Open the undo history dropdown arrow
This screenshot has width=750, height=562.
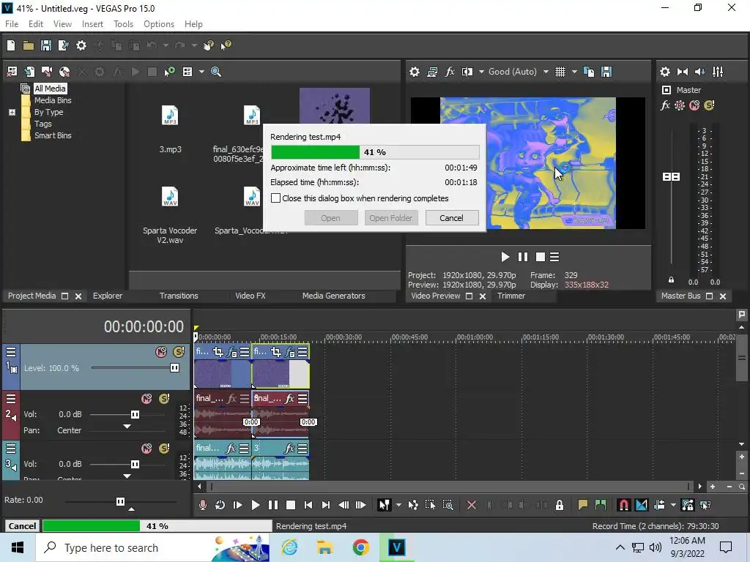click(166, 45)
